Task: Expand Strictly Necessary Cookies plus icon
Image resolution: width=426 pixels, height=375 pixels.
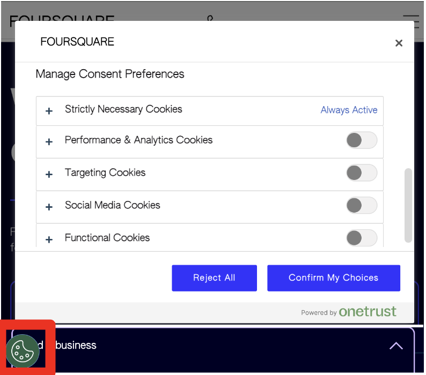Action: [x=49, y=111]
